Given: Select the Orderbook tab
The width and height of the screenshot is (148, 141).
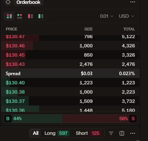Looking at the screenshot, I should click(x=28, y=2).
